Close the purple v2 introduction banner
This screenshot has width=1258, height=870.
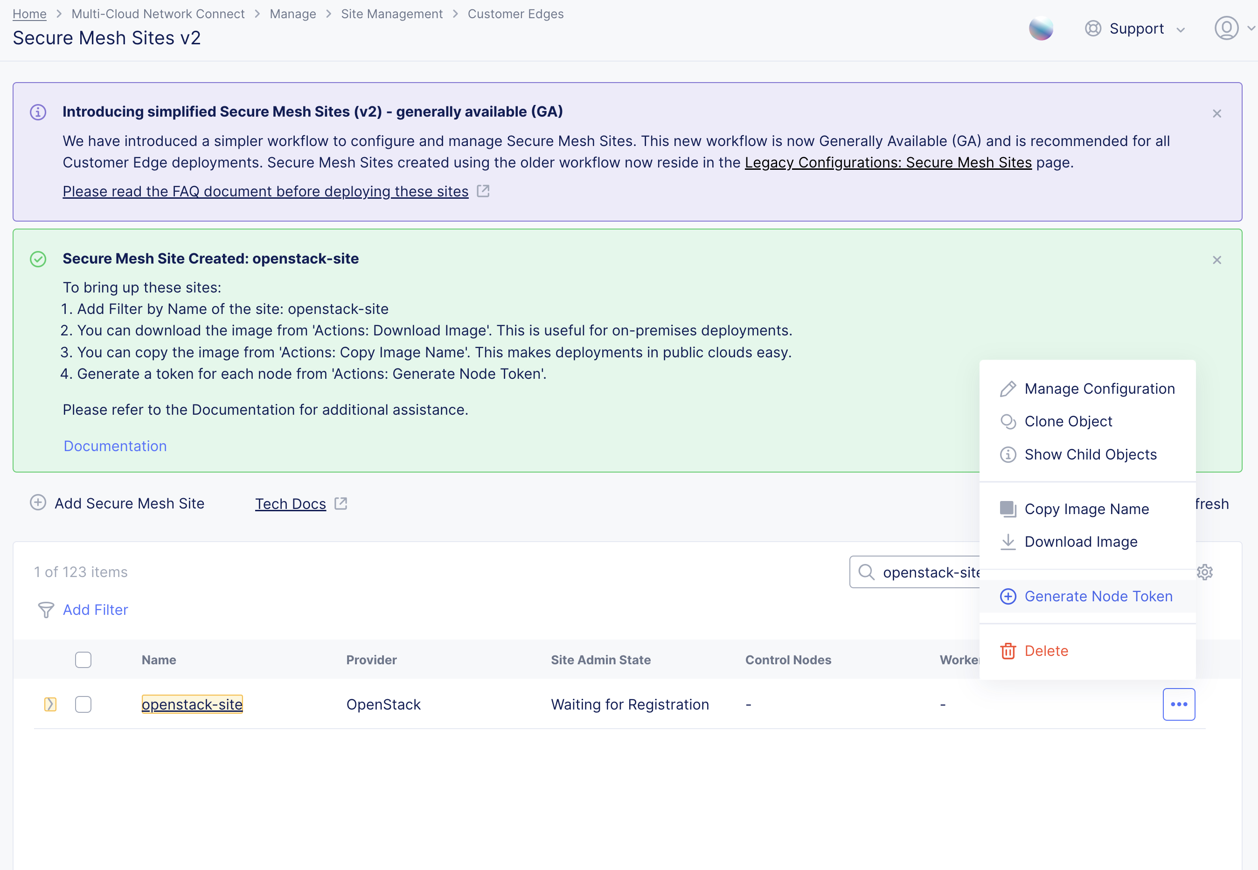pos(1216,113)
